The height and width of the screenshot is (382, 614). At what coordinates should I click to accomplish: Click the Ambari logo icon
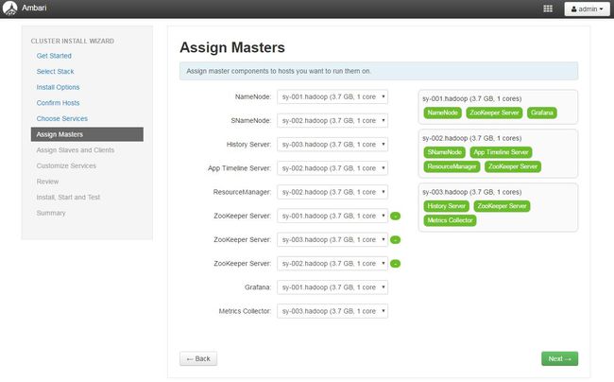pyautogui.click(x=9, y=9)
